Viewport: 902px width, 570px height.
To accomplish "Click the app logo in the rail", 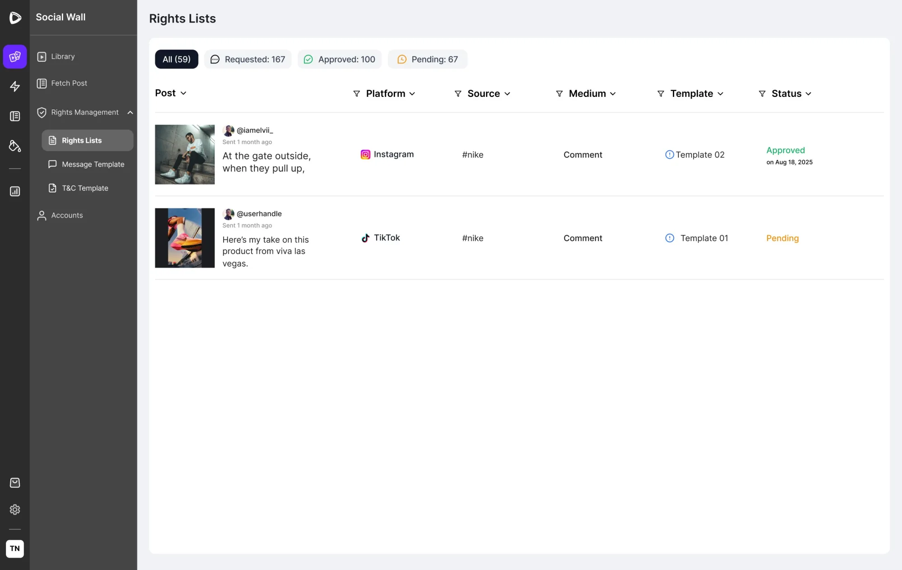I will (15, 18).
